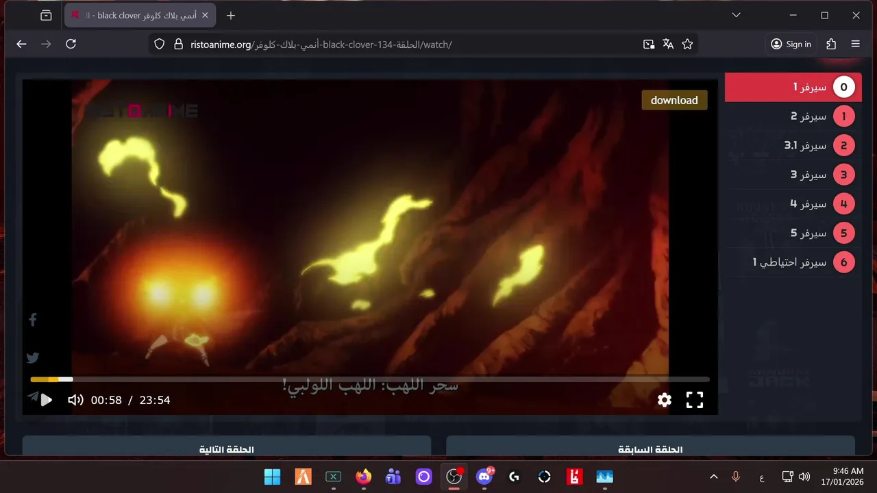Screen dimensions: 877x493
Task: Open recent browsing tab history icon
Action: coord(46,15)
